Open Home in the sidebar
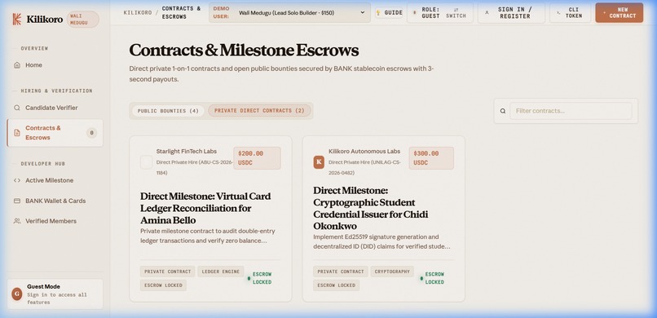The width and height of the screenshot is (657, 318). pyautogui.click(x=55, y=65)
